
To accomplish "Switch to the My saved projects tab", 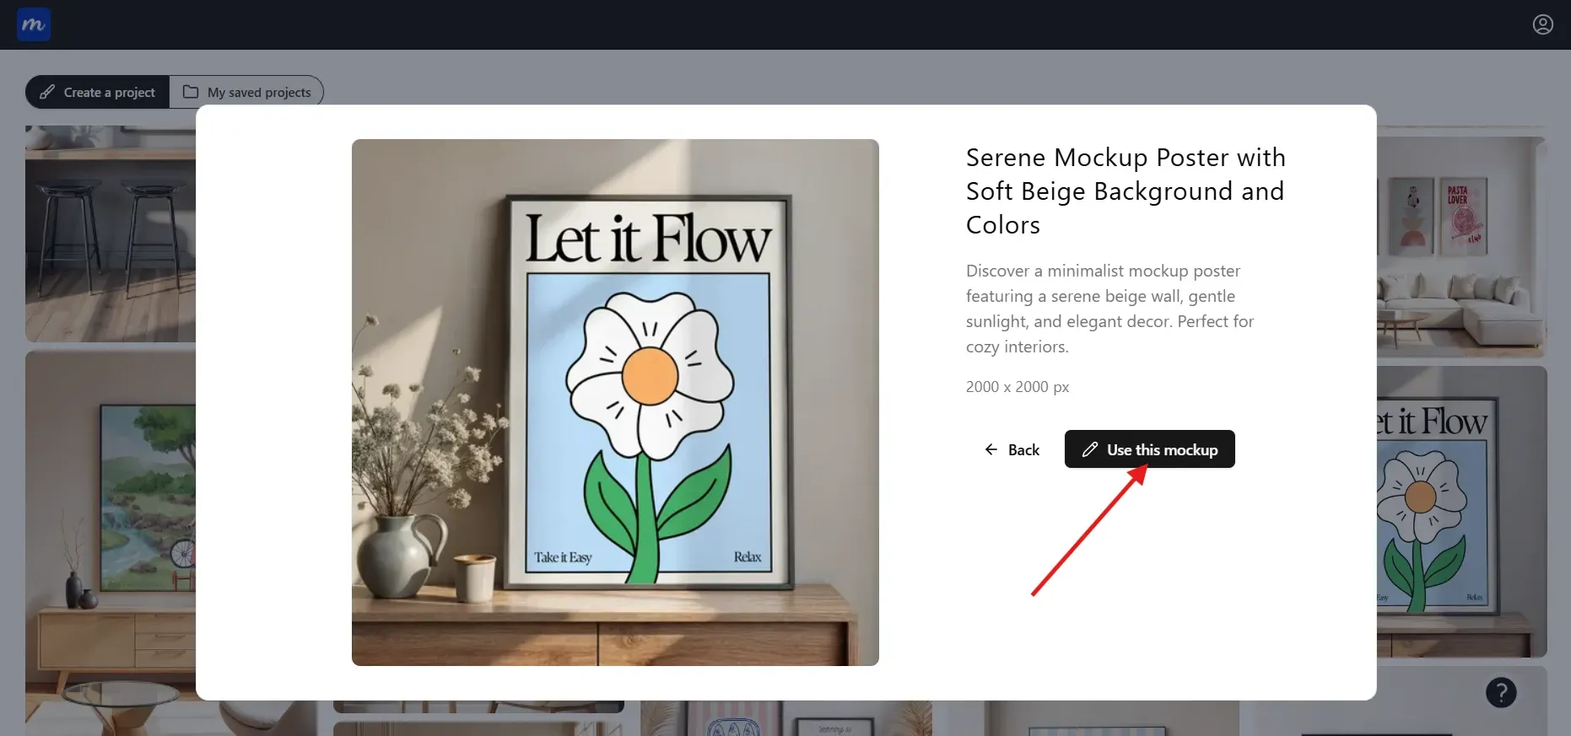I will [x=246, y=92].
